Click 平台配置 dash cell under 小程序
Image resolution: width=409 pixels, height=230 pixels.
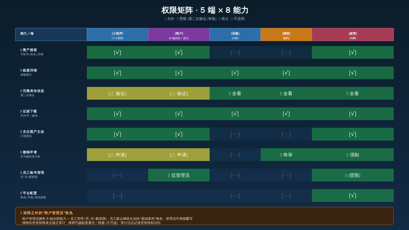118,195
